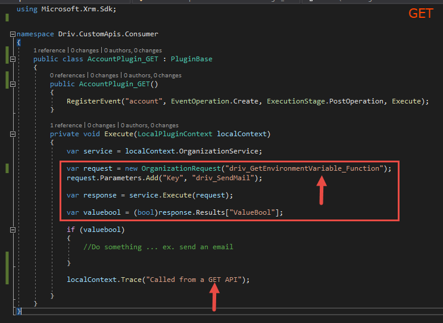Click the AccountPlugin_GET class name in declaration
This screenshot has width=443, height=323.
tap(123, 59)
